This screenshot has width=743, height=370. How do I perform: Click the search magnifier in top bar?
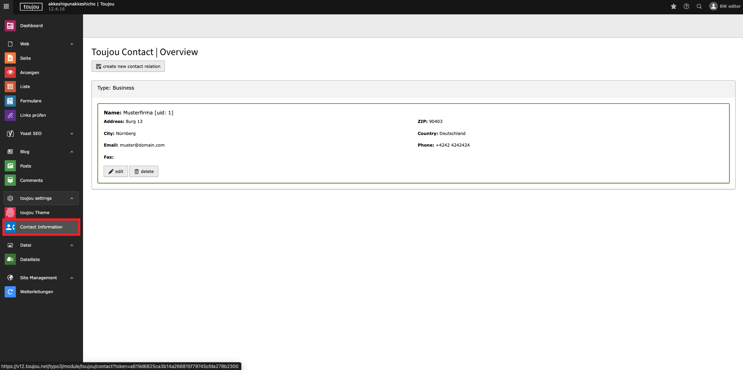point(699,7)
